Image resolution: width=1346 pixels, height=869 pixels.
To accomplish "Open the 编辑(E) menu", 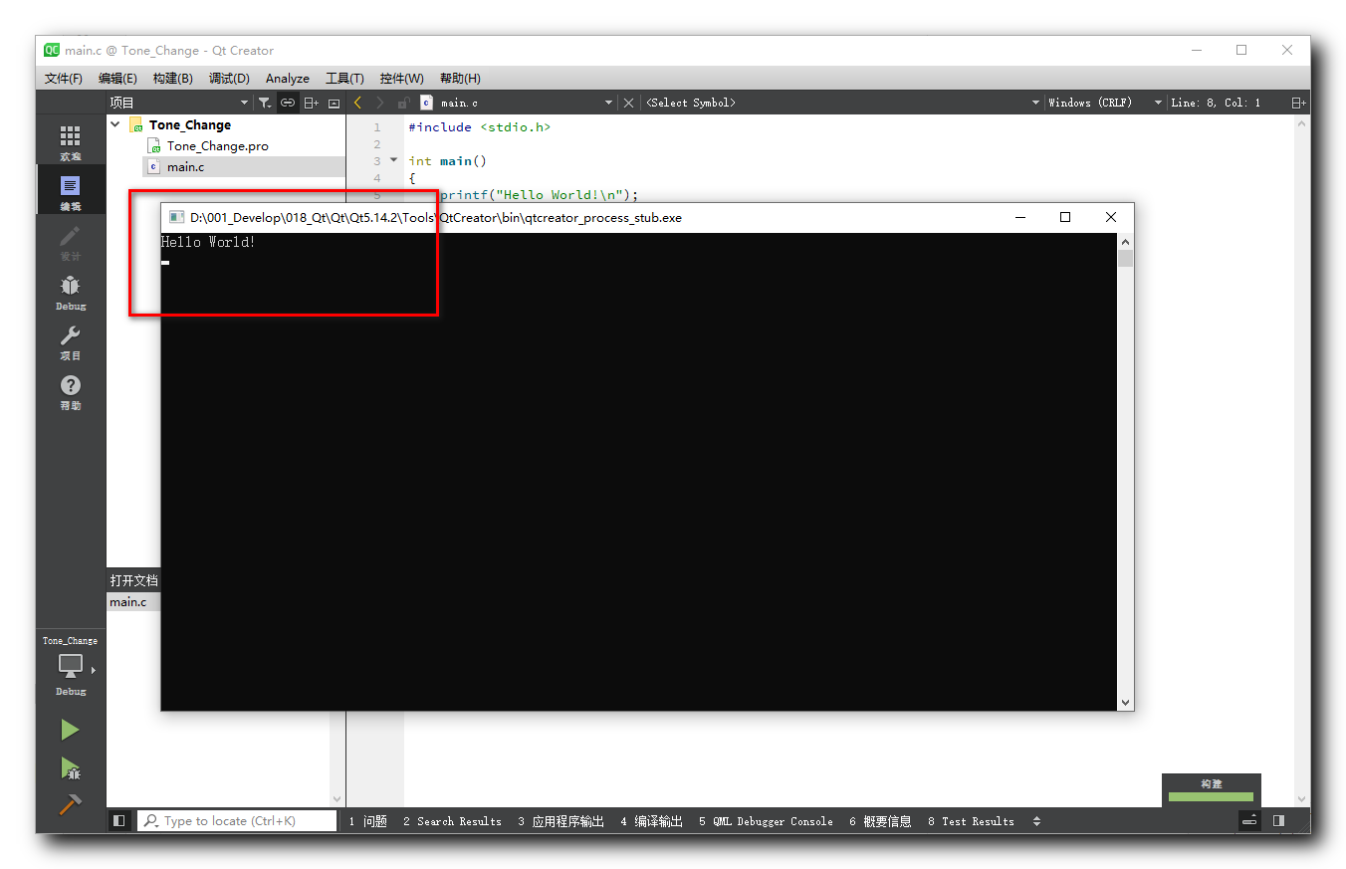I will 117,79.
